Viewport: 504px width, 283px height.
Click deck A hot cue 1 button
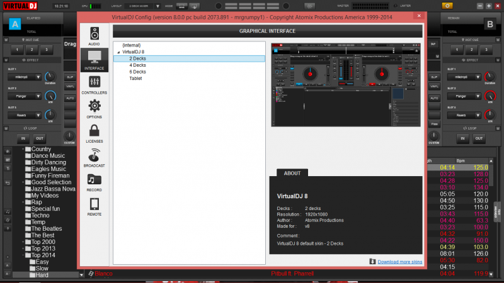[17, 50]
